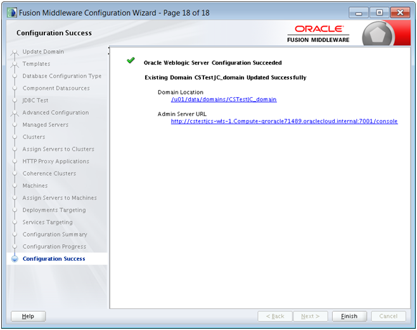Select Configuration Progress step
Viewport: 417px width, 330px height.
pyautogui.click(x=55, y=247)
